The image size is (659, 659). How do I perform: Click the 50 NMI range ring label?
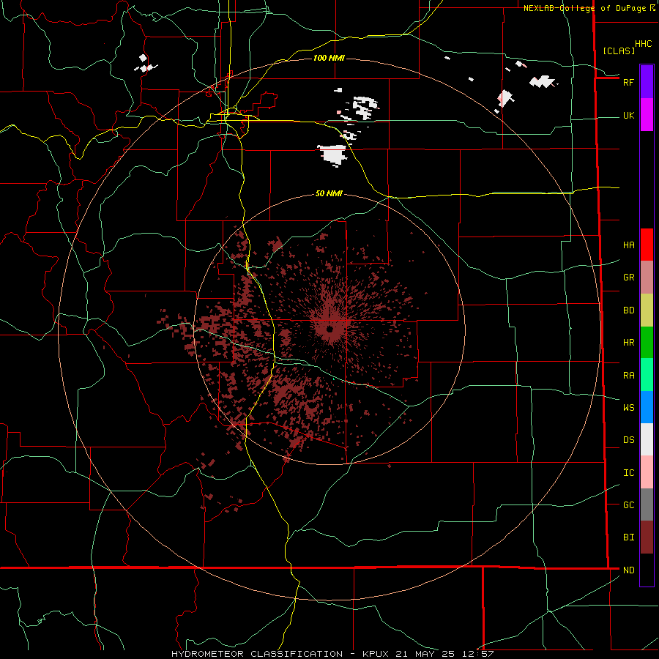pyautogui.click(x=329, y=193)
